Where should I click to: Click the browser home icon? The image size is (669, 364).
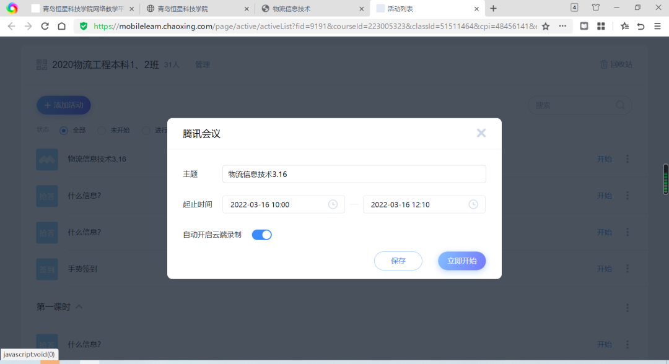tap(61, 26)
